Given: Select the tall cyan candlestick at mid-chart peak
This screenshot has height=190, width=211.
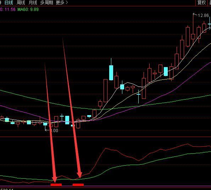Looking at the screenshot, I should pyautogui.click(x=111, y=73).
